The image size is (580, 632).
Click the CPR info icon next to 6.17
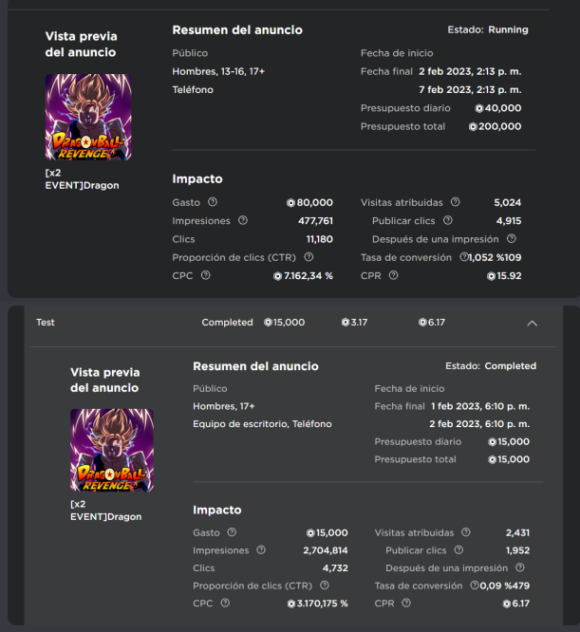406,603
